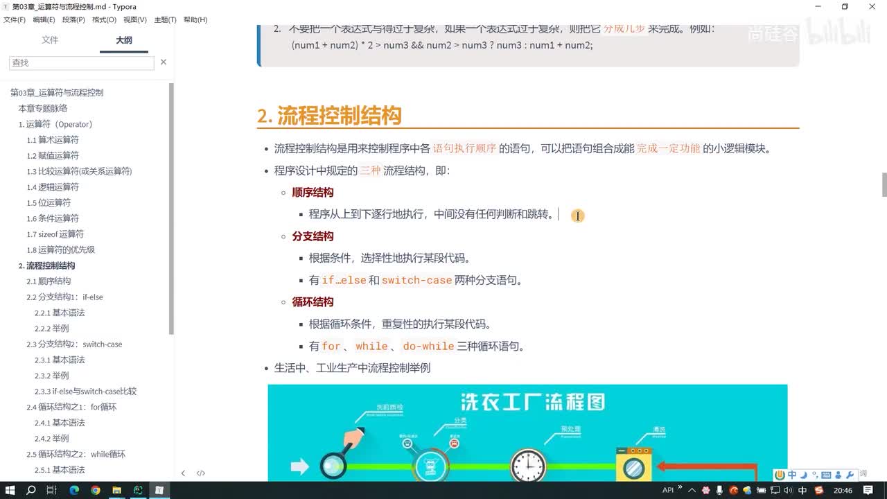Open the 文件(F) menu
887x499 pixels.
(15, 19)
